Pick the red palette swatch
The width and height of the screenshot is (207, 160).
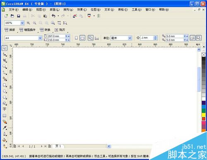tap(204, 119)
